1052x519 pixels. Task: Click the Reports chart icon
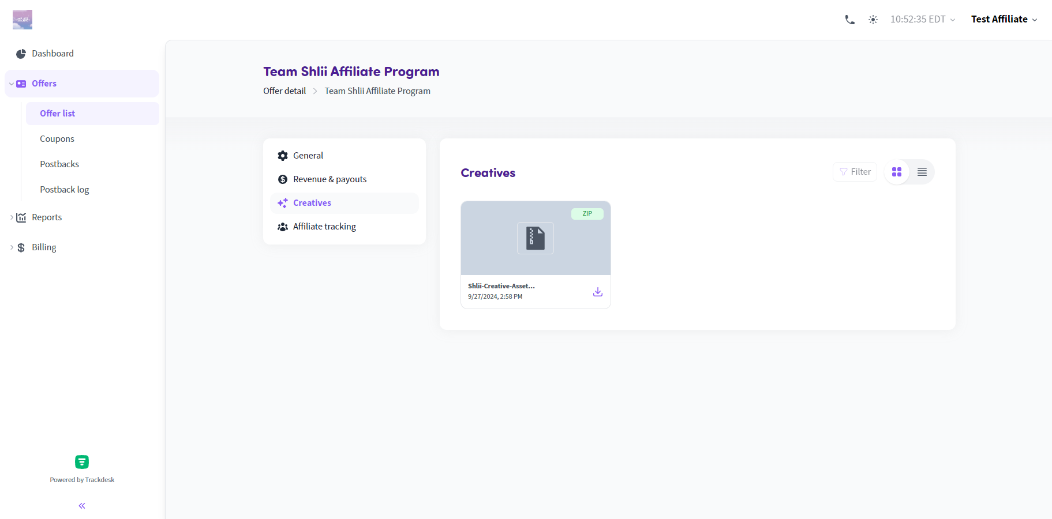tap(21, 217)
